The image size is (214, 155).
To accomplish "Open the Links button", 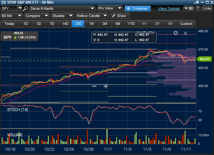I will [x=207, y=9].
